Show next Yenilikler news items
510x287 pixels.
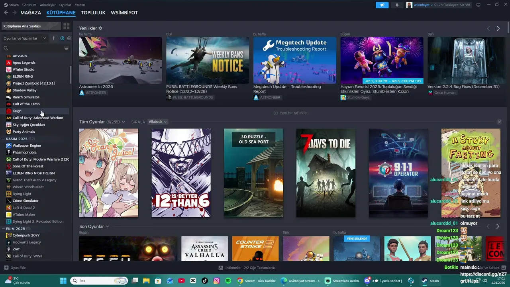(498, 28)
